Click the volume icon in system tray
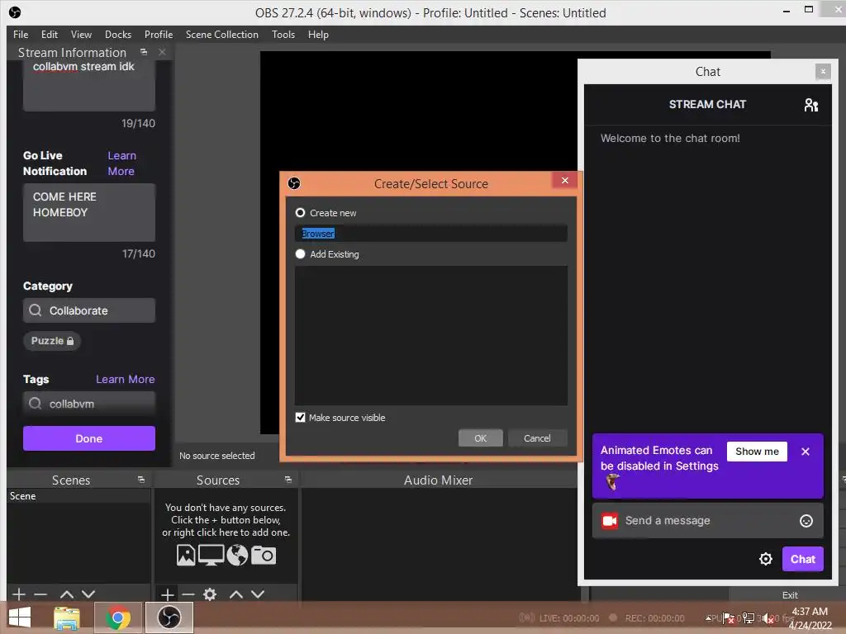This screenshot has height=634, width=846. click(768, 618)
